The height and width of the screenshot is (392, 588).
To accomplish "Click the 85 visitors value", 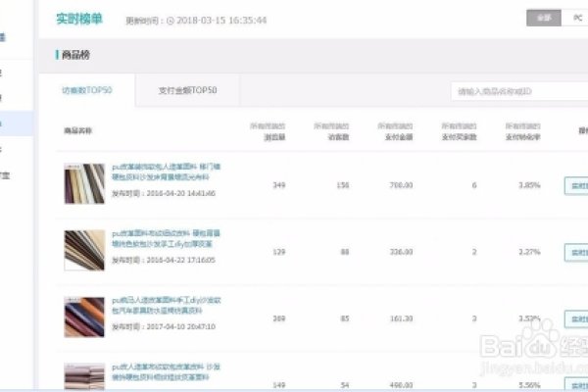I will click(x=345, y=318).
